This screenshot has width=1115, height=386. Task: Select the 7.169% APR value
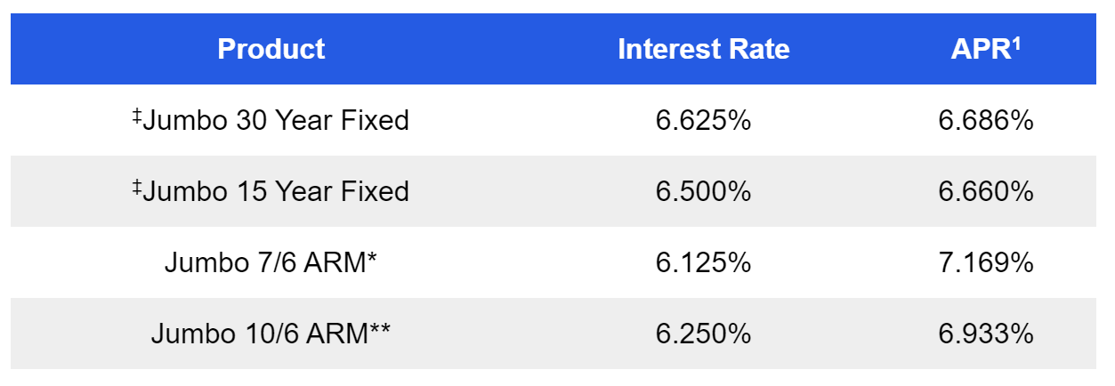985,263
